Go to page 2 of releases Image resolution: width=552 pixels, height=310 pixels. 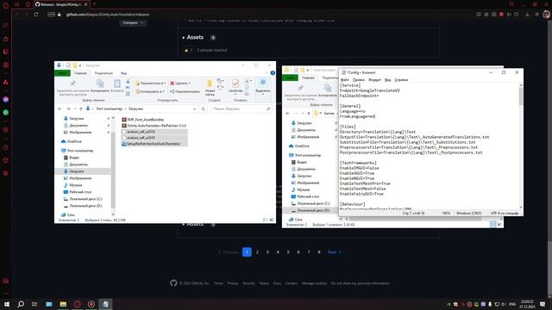[257, 252]
